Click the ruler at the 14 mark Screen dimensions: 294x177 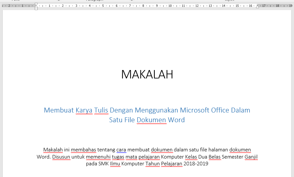coord(224,6)
